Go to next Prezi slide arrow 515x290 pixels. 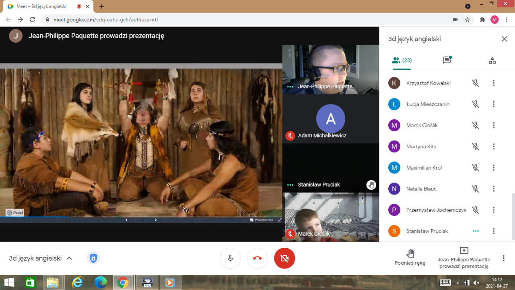[156, 220]
